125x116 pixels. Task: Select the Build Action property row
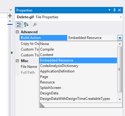point(43,38)
